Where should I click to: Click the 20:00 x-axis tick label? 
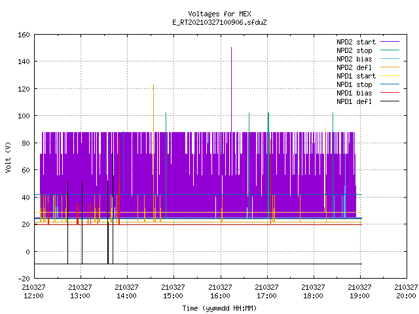click(x=406, y=296)
